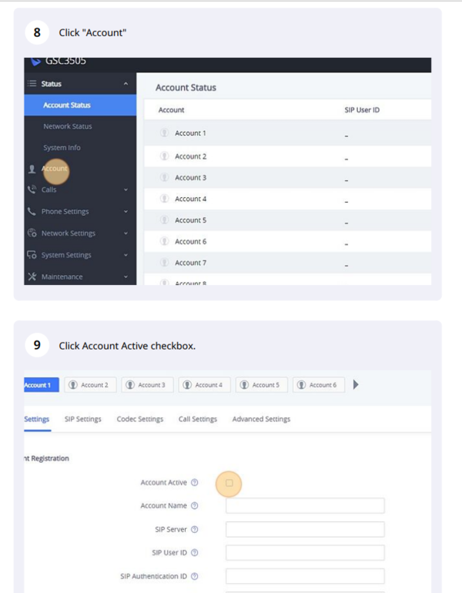The height and width of the screenshot is (593, 462).
Task: Click the help icon beside Account Active
Action: [195, 483]
